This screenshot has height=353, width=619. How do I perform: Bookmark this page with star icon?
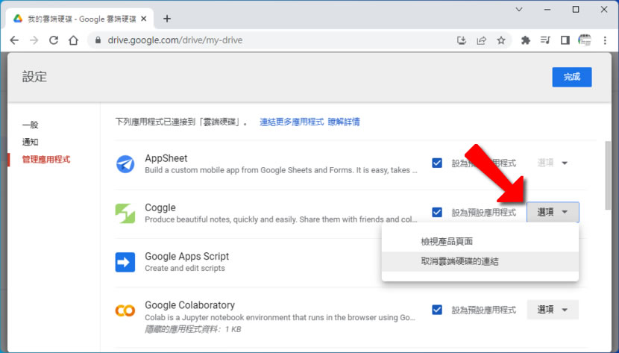tap(501, 40)
